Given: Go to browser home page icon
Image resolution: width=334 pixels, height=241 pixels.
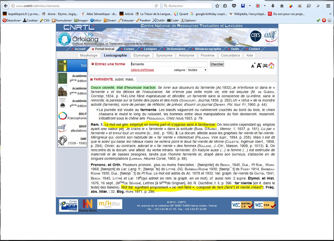Looking at the screenshot, I should [282, 6].
